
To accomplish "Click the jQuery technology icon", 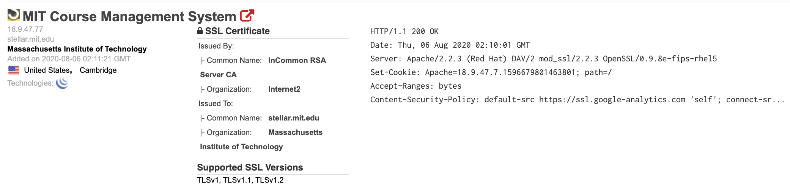I will [x=62, y=83].
